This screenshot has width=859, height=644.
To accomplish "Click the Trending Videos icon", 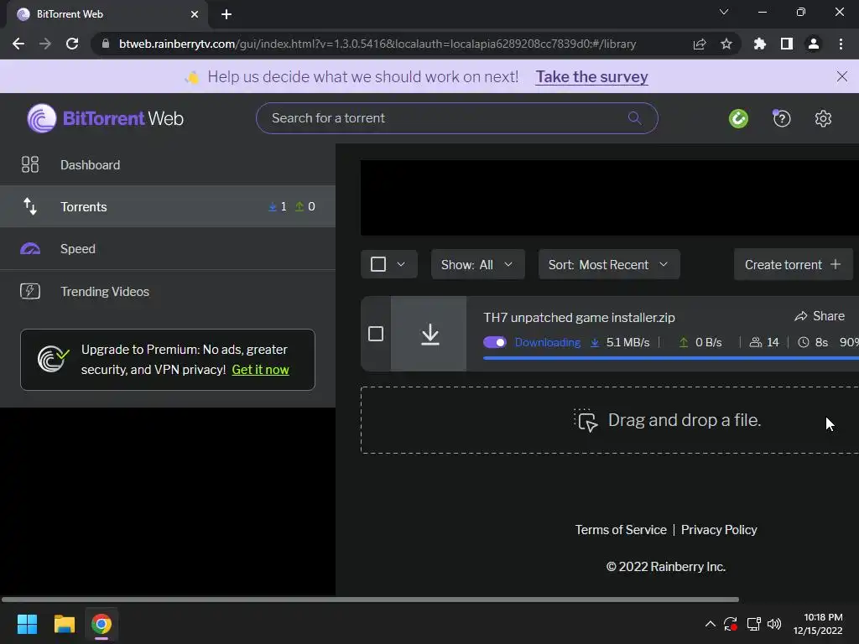I will pos(30,291).
